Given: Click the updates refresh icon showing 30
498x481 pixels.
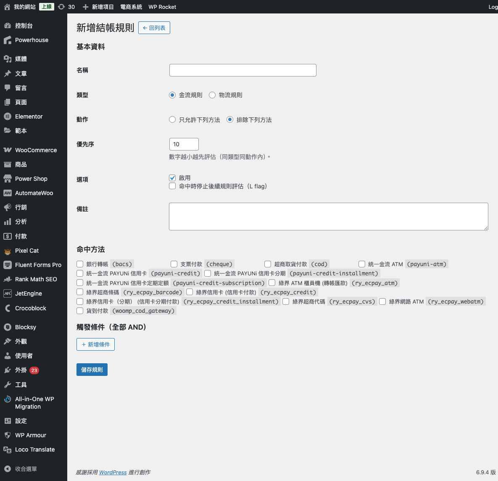Looking at the screenshot, I should point(61,7).
